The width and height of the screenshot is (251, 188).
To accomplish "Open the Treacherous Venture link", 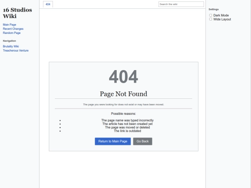I will coord(16,51).
